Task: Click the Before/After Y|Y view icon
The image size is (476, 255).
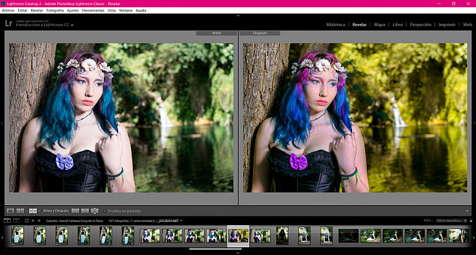Action: click(33, 211)
